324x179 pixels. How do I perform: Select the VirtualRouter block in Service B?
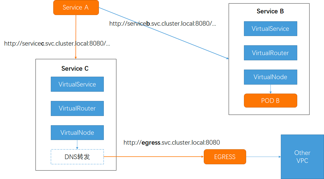(270, 53)
